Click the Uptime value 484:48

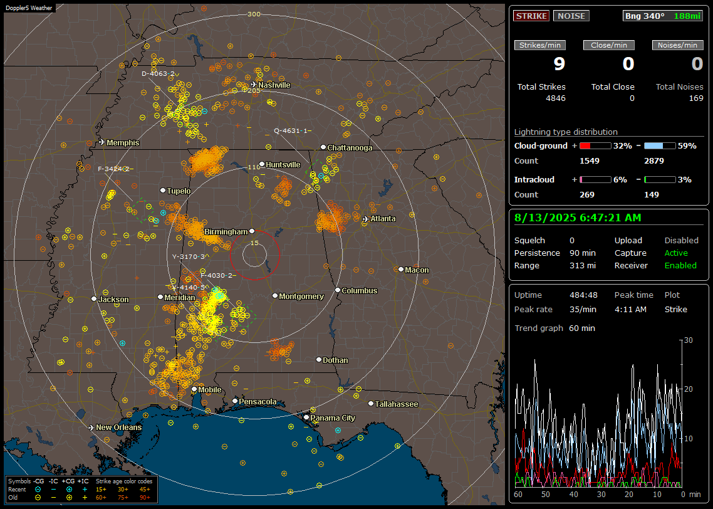click(x=583, y=295)
